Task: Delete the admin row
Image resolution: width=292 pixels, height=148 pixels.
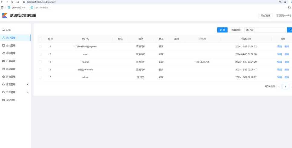Action: coord(287,77)
